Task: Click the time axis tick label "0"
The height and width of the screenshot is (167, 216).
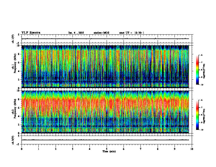Action: tap(22, 149)
